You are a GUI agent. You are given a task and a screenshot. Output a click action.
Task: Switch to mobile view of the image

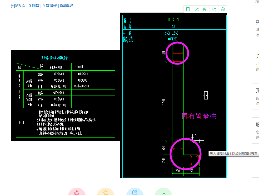[188, 9]
